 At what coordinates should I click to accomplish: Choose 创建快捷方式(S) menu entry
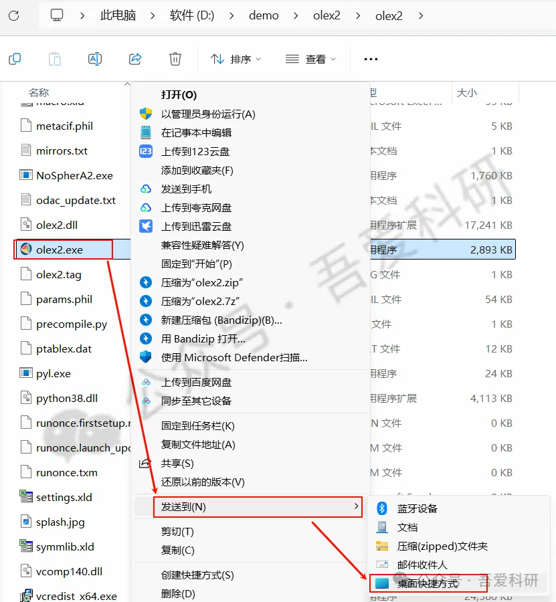coord(197,575)
